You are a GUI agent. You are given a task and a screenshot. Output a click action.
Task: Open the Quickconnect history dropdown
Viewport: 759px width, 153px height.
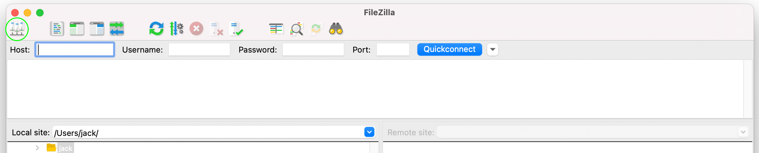(493, 49)
